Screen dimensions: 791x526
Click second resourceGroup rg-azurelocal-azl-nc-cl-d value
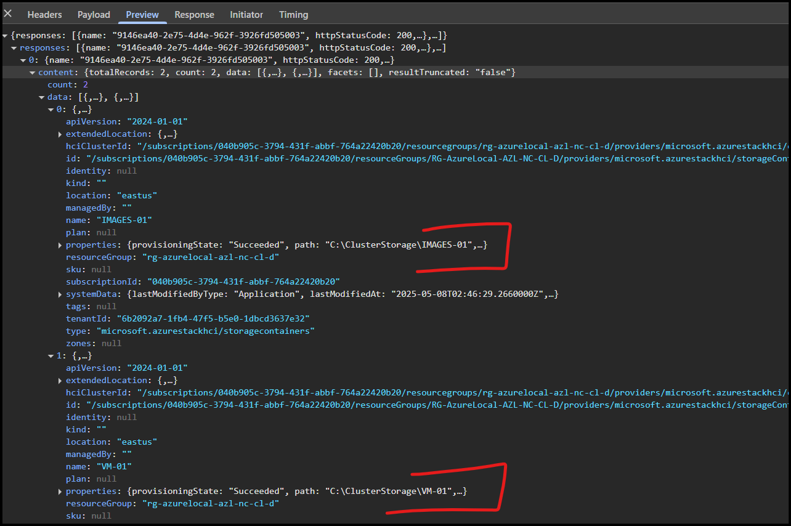(x=211, y=504)
